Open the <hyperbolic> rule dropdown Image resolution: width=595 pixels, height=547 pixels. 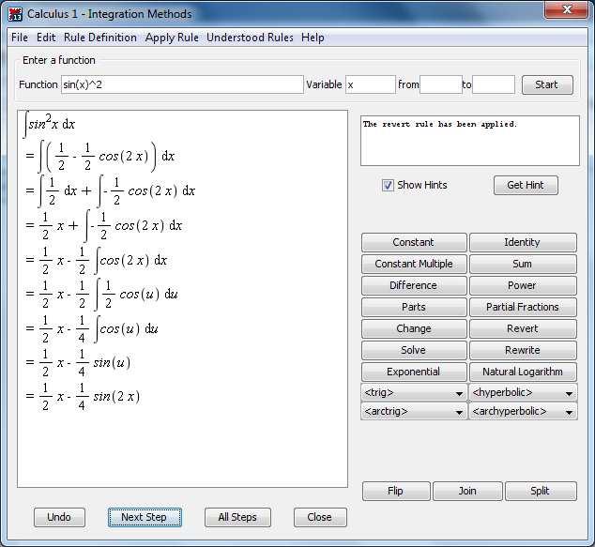pyautogui.click(x=523, y=392)
